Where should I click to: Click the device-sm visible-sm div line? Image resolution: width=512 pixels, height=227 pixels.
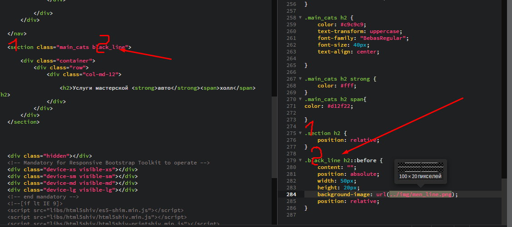pyautogui.click(x=73, y=177)
